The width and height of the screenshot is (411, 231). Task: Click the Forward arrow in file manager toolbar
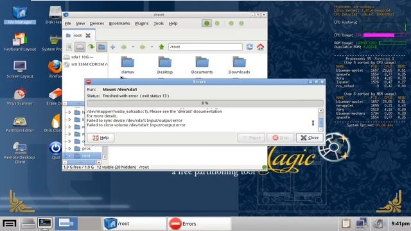[x=143, y=47]
